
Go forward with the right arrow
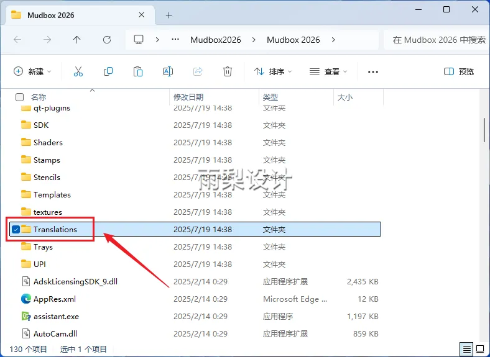47,40
